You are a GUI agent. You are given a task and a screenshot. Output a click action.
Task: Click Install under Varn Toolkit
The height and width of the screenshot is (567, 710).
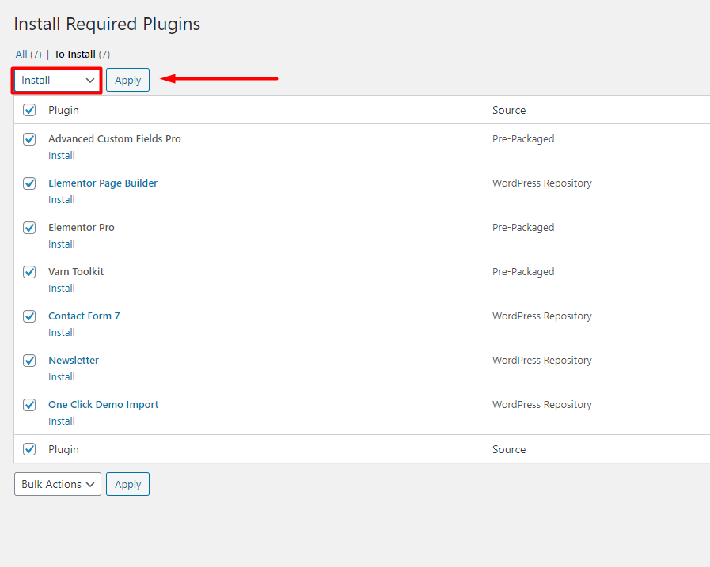pyautogui.click(x=62, y=289)
